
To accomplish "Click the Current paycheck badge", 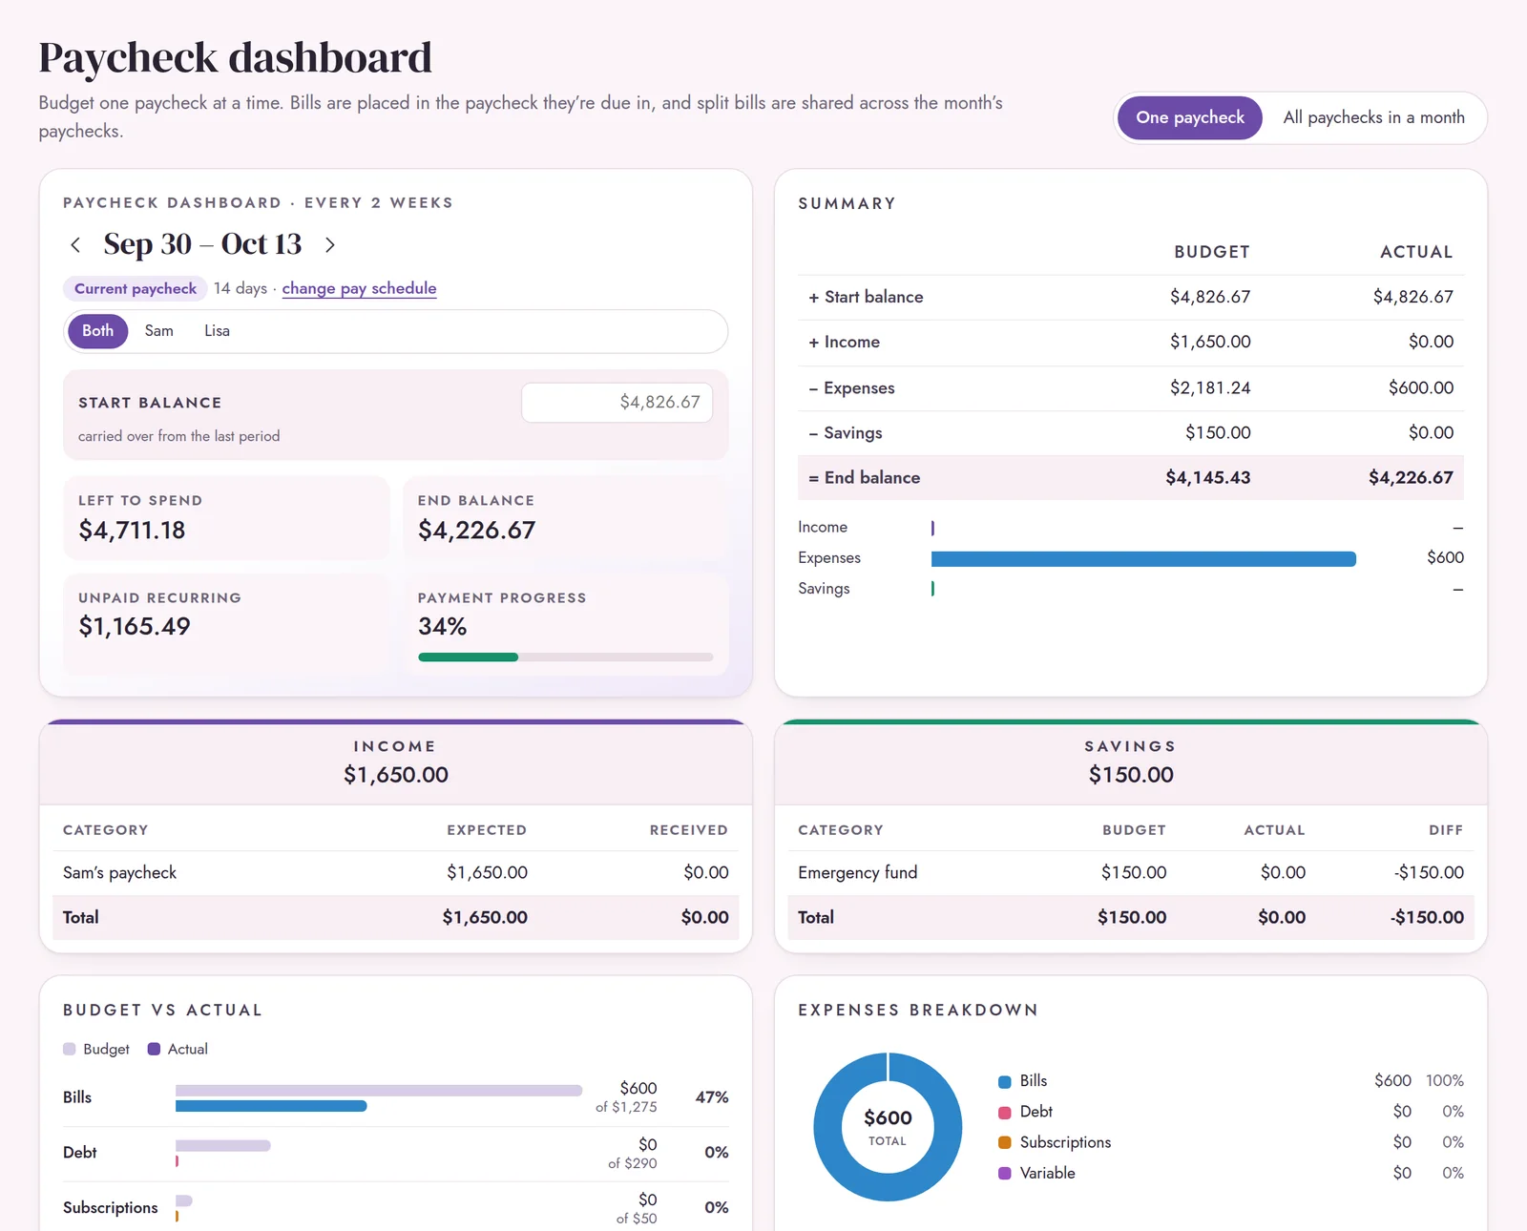I will (136, 288).
